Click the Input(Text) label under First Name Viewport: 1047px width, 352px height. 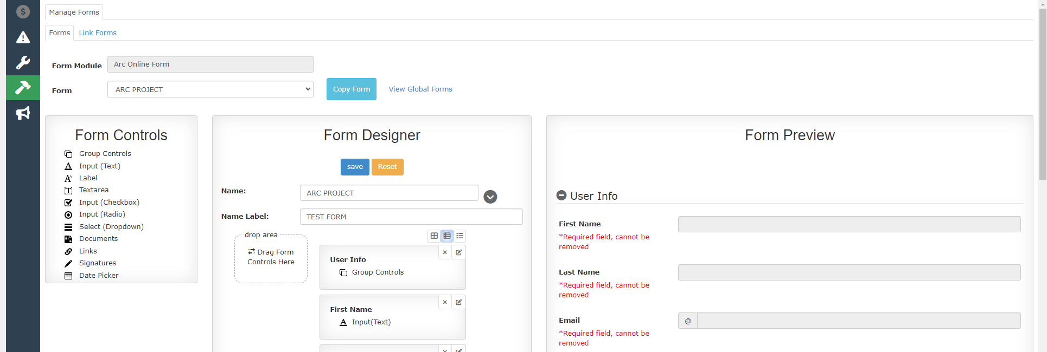coord(371,322)
